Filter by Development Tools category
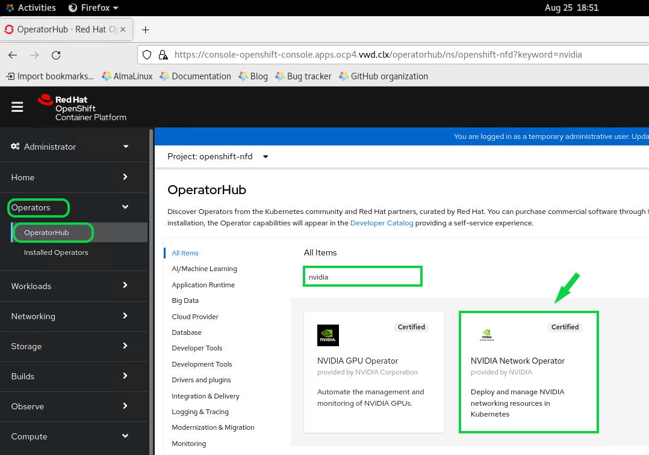This screenshot has height=455, width=649. pyautogui.click(x=202, y=364)
